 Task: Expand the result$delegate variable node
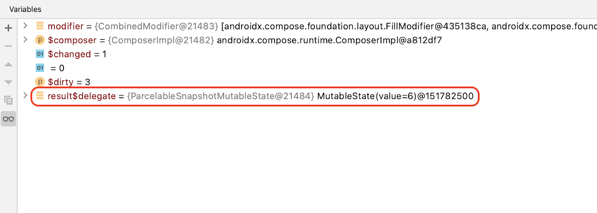pos(25,96)
